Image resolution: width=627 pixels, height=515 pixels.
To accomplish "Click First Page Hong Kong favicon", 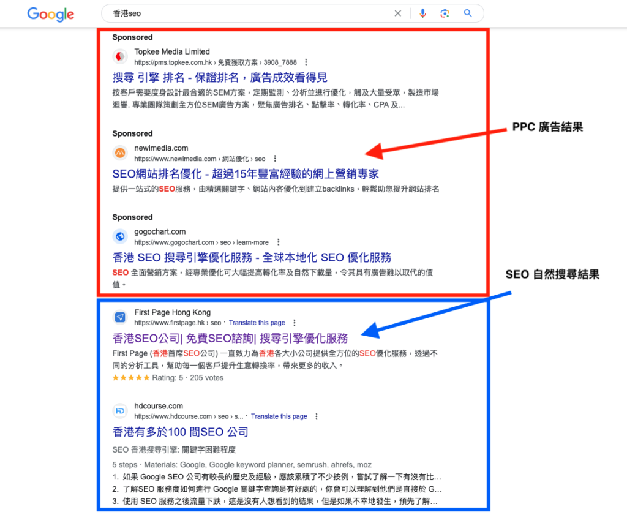I will (120, 317).
